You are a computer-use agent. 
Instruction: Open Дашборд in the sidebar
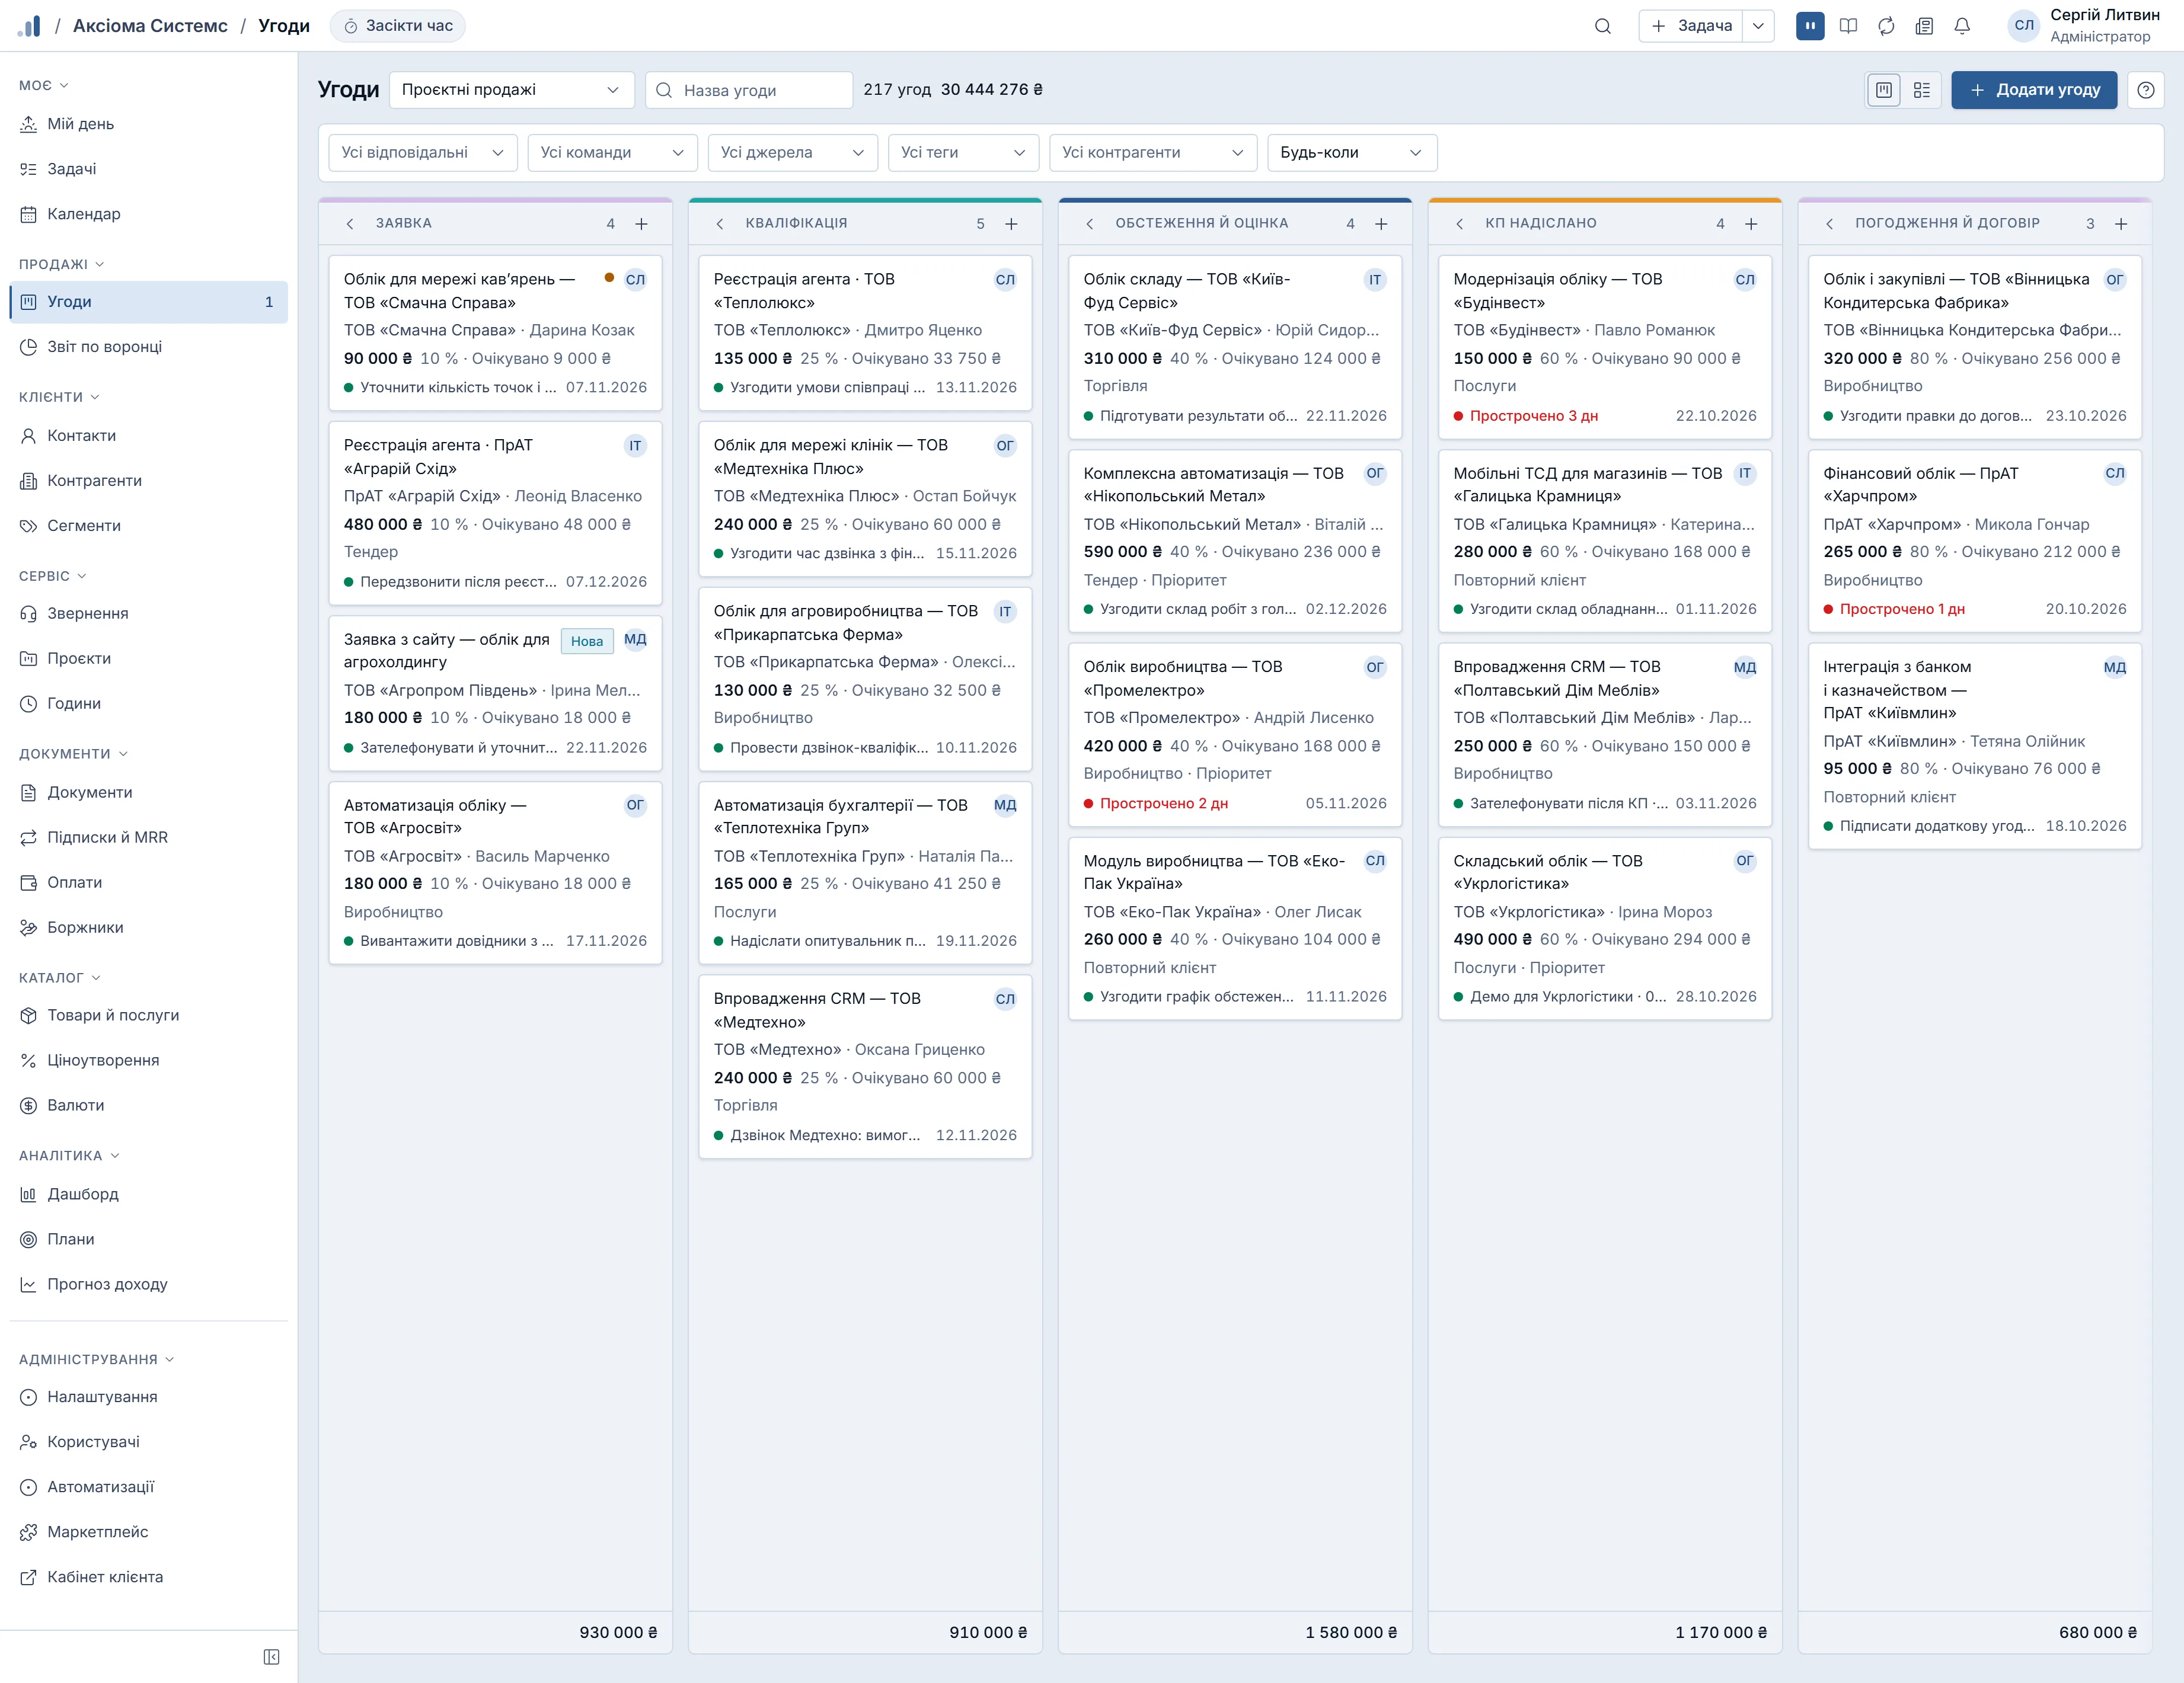tap(148, 1194)
